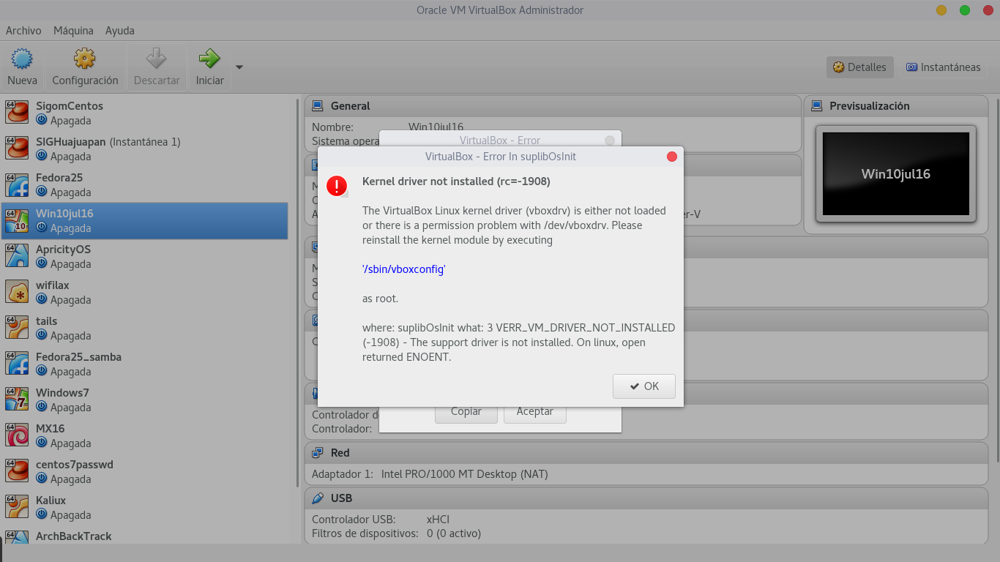Image resolution: width=1000 pixels, height=562 pixels.
Task: Click the USB section icon
Action: [x=318, y=498]
